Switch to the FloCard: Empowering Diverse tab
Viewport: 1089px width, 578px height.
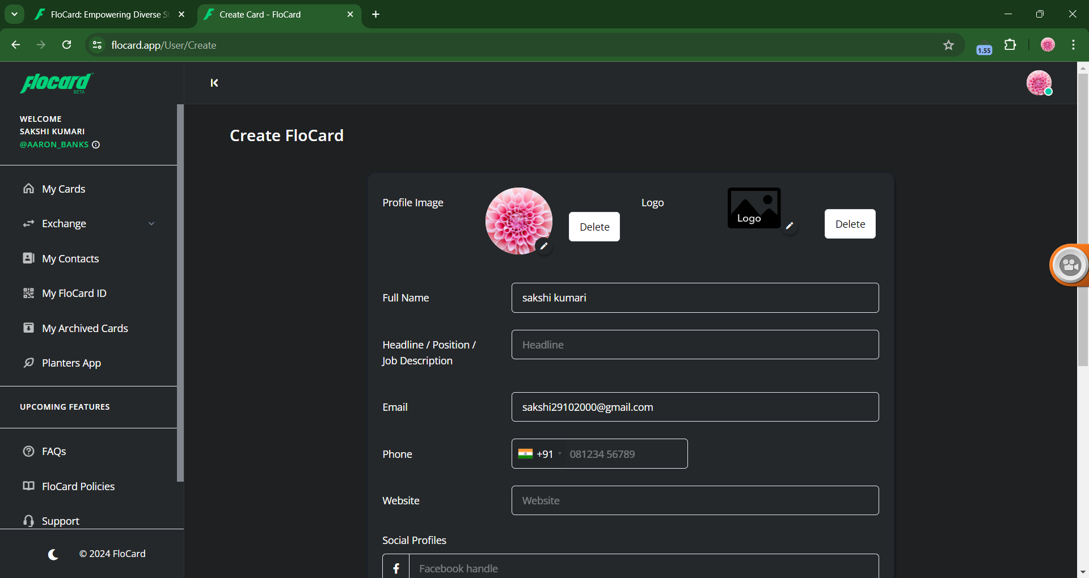[109, 15]
